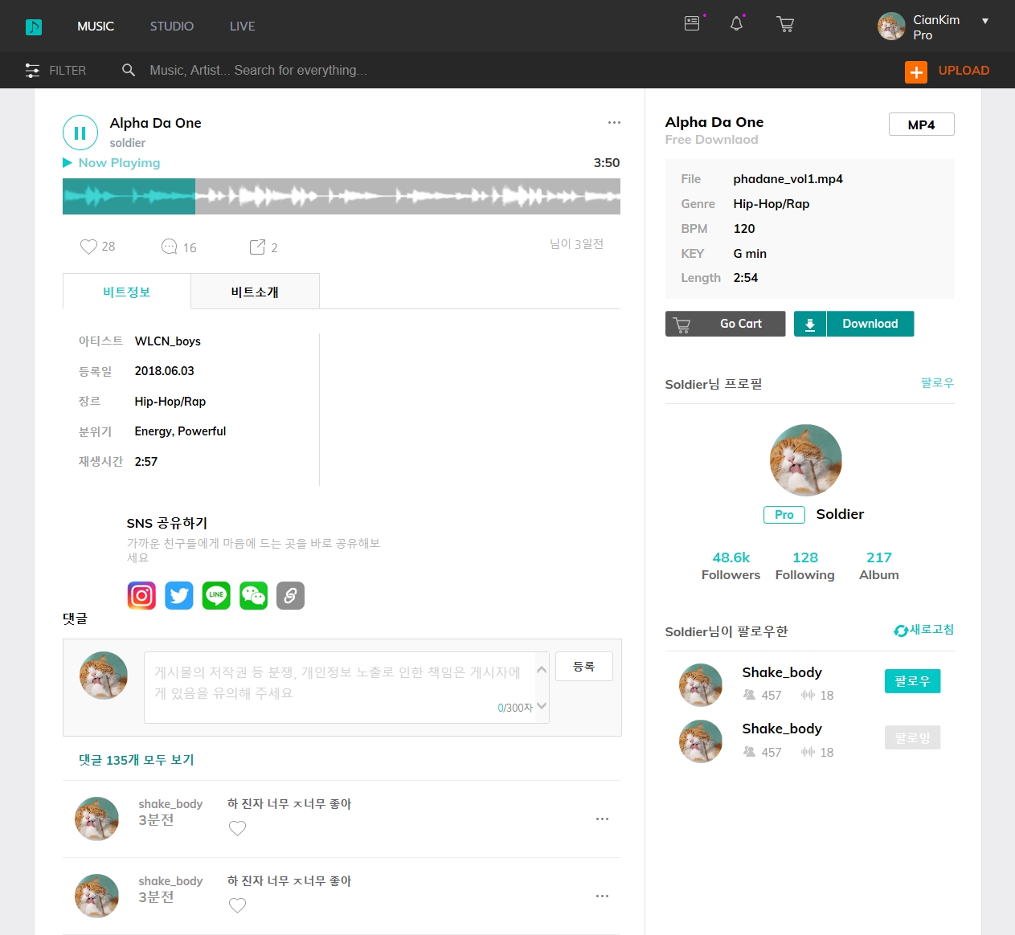Share via LINE messenger

[216, 595]
